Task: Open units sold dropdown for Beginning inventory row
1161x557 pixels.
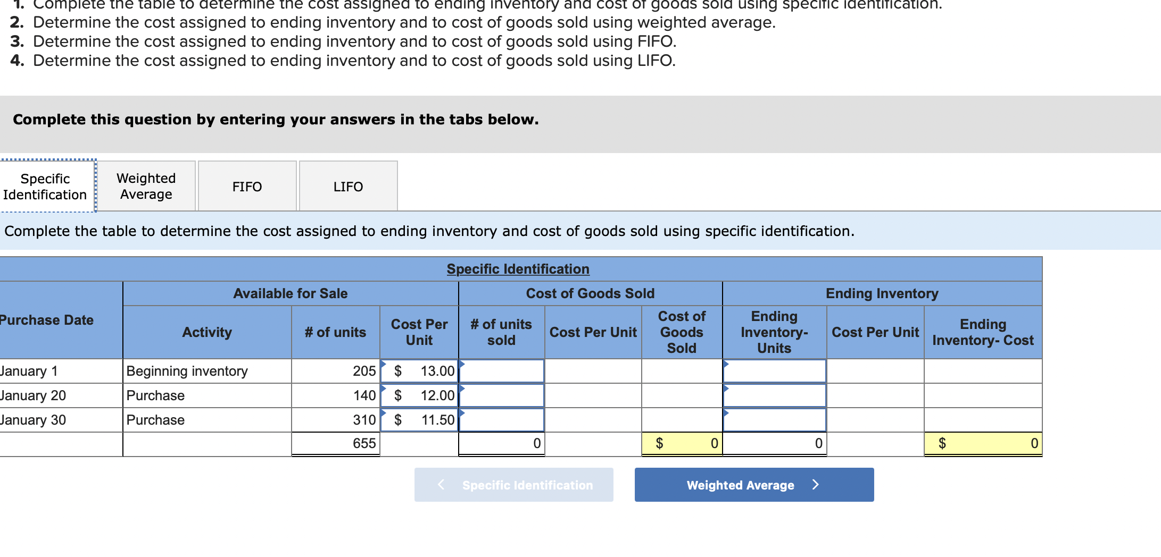Action: click(x=461, y=366)
